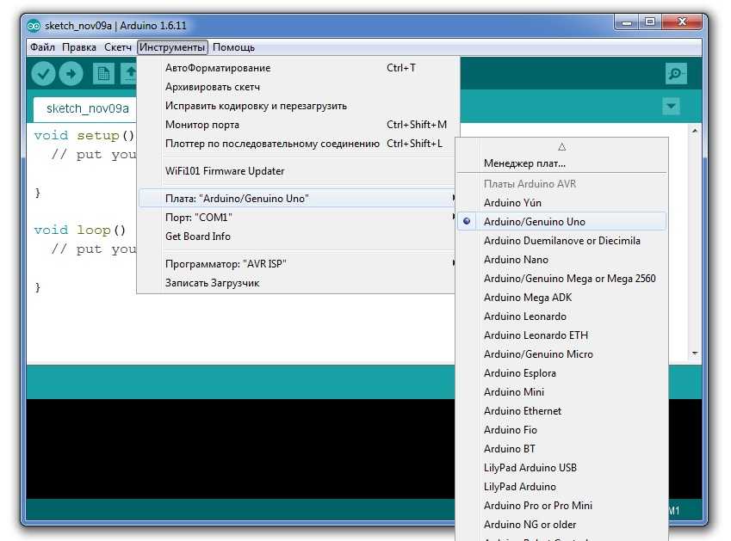Select Монитор порта menu item

(201, 125)
